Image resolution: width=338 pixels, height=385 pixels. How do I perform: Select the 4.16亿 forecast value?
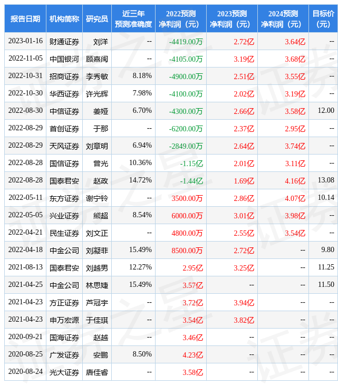coord(295,181)
